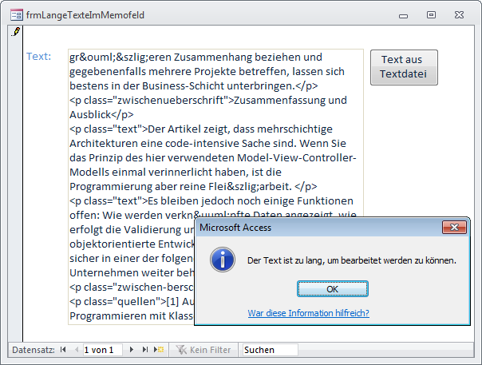Image resolution: width=482 pixels, height=365 pixels.
Task: Minimize the frmLangeTexteImMemofeld window
Action: pos(408,14)
